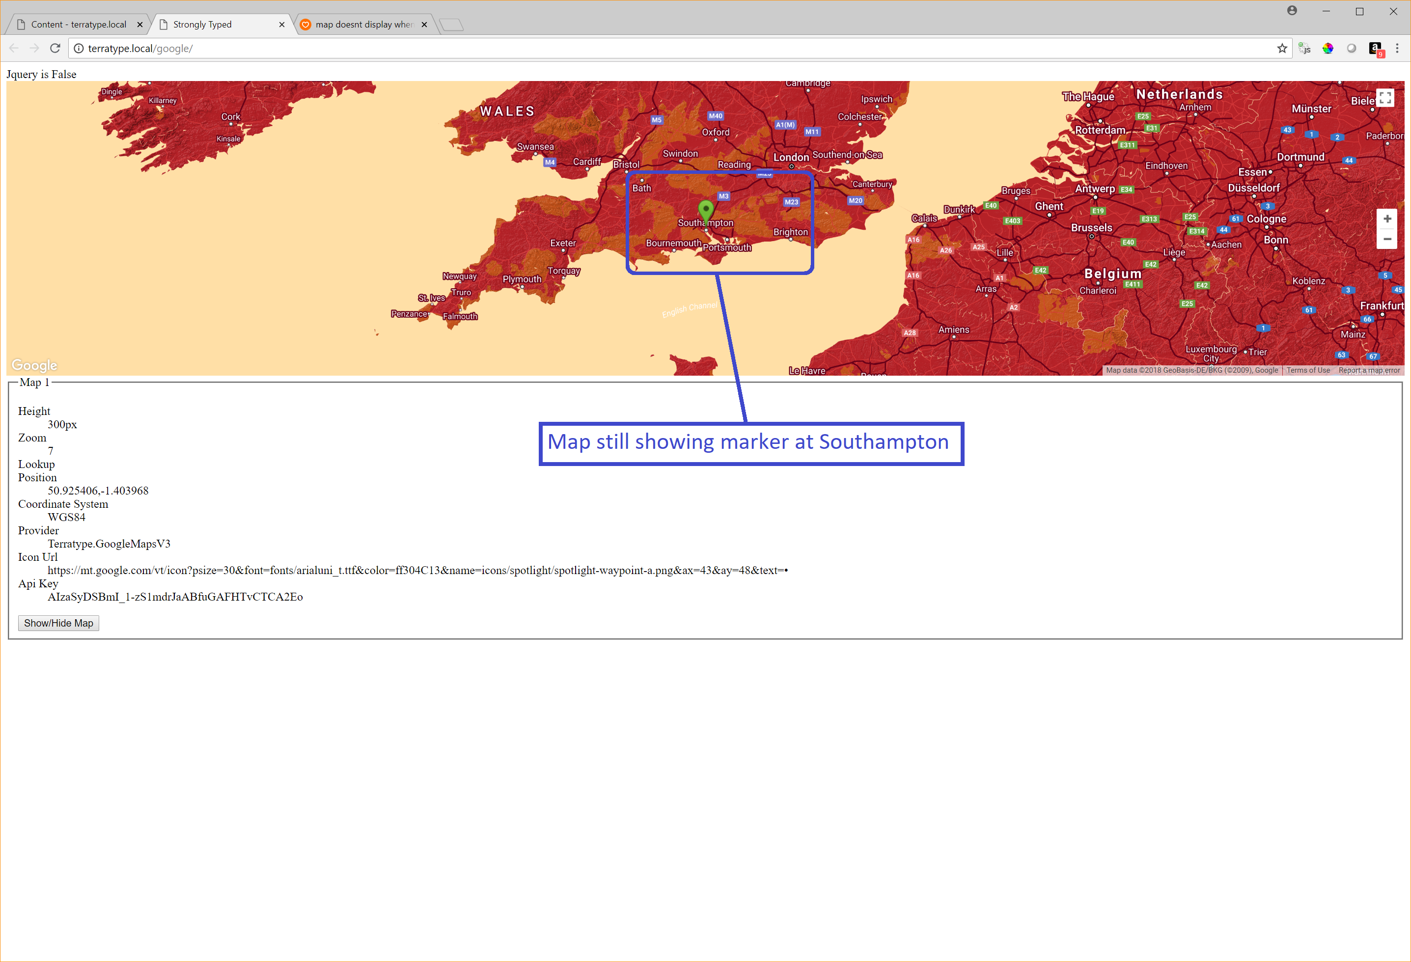
Task: Click the Google logo on the map
Action: (34, 365)
